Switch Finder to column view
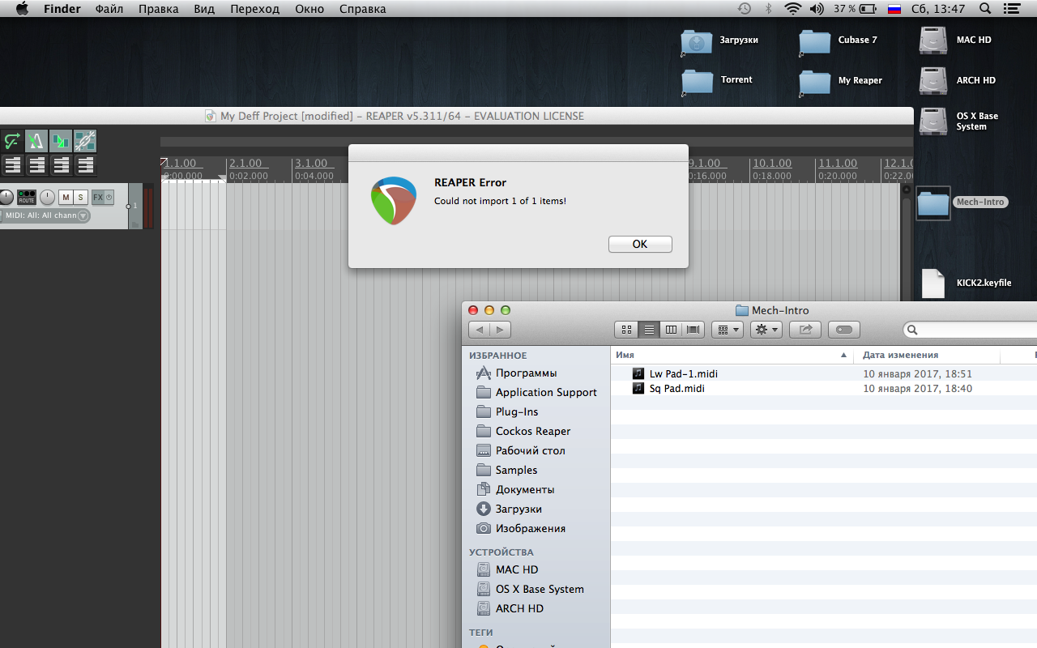 (671, 330)
